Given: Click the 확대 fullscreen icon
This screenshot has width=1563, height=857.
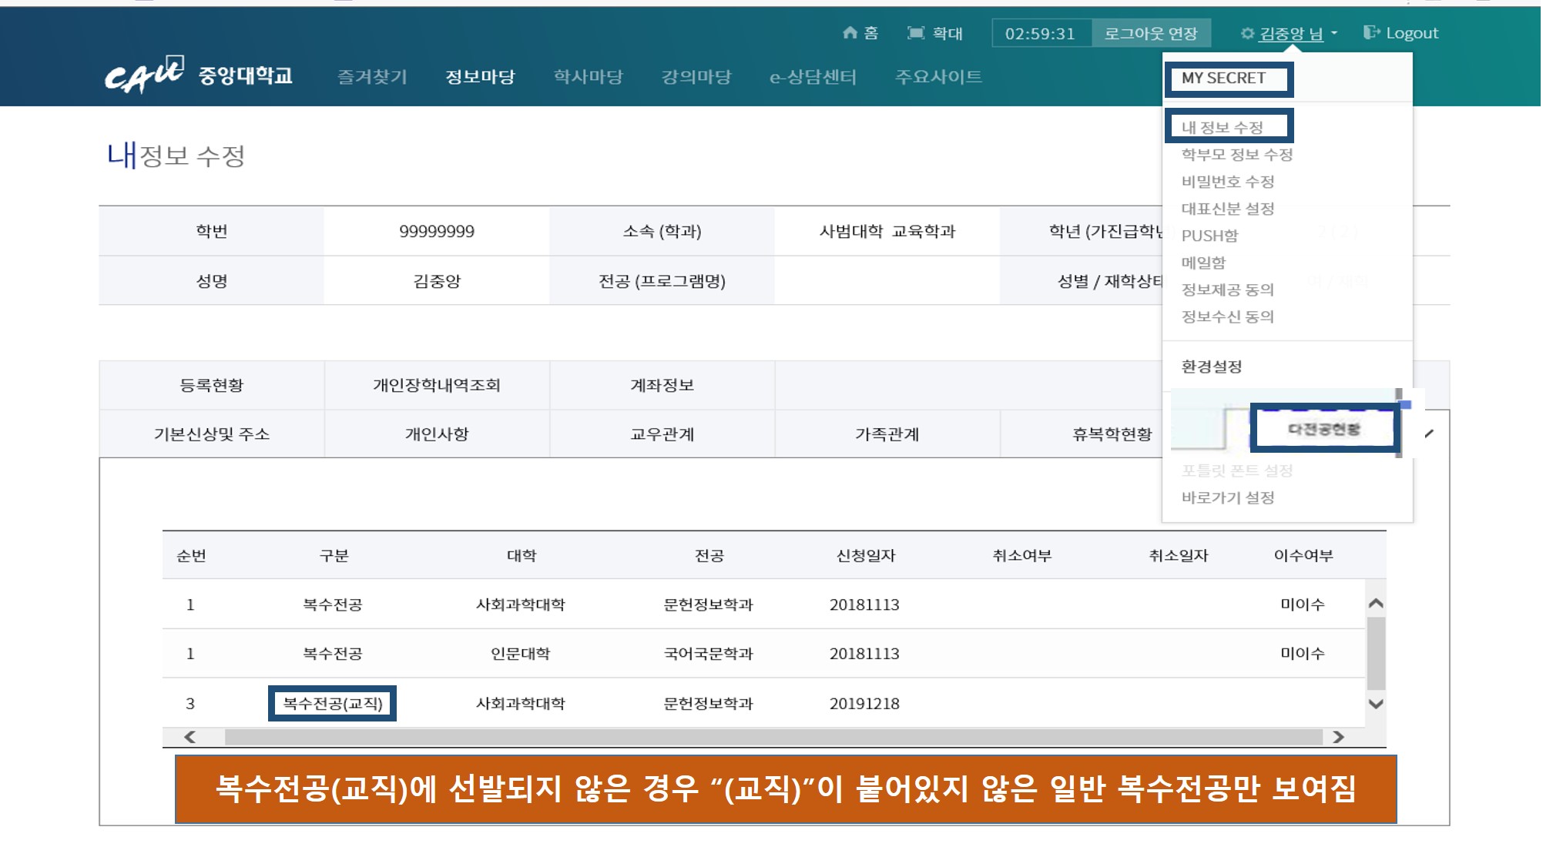Looking at the screenshot, I should [x=916, y=33].
